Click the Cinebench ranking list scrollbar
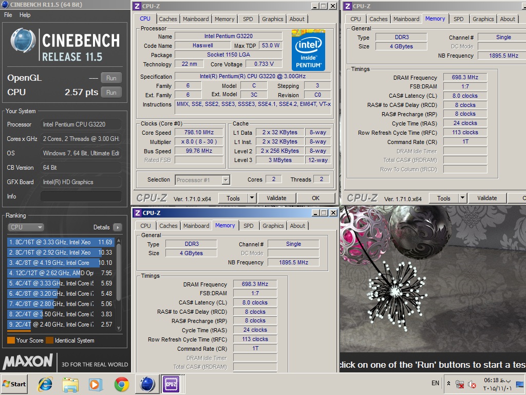The image size is (526, 395). point(119,285)
